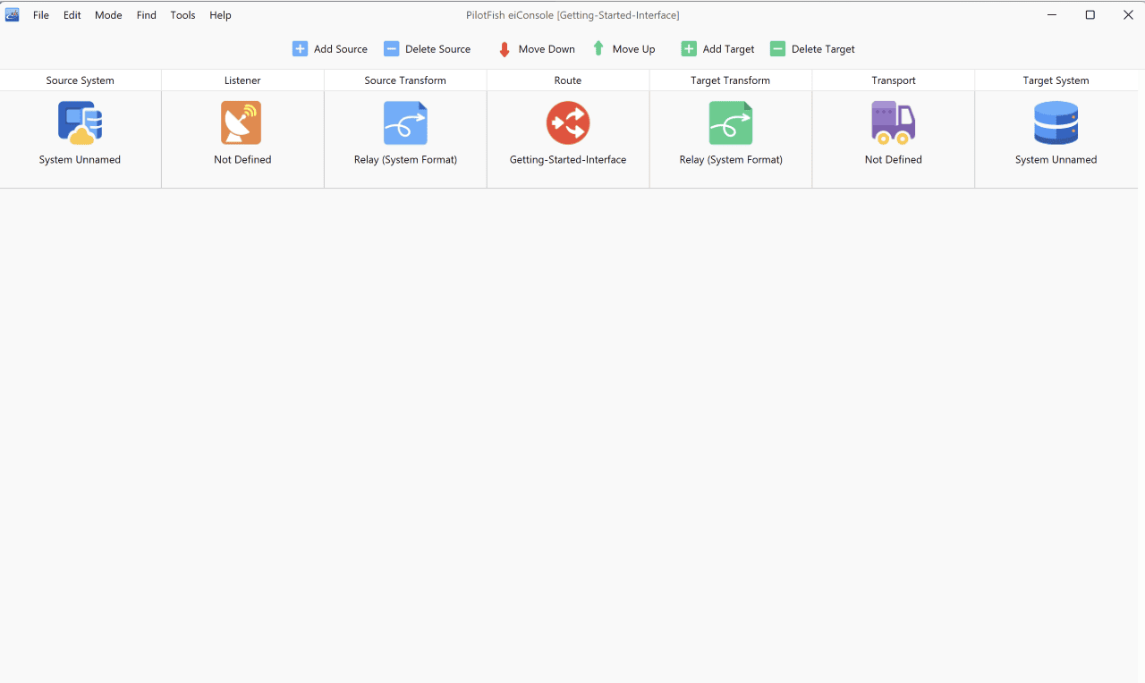Open the Tools menu

pyautogui.click(x=182, y=15)
